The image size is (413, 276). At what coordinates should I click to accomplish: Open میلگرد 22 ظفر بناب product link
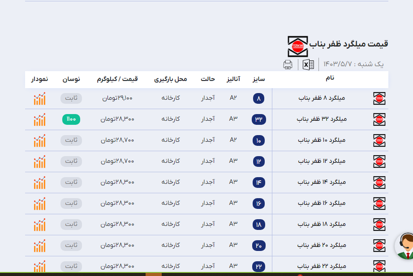click(x=322, y=267)
